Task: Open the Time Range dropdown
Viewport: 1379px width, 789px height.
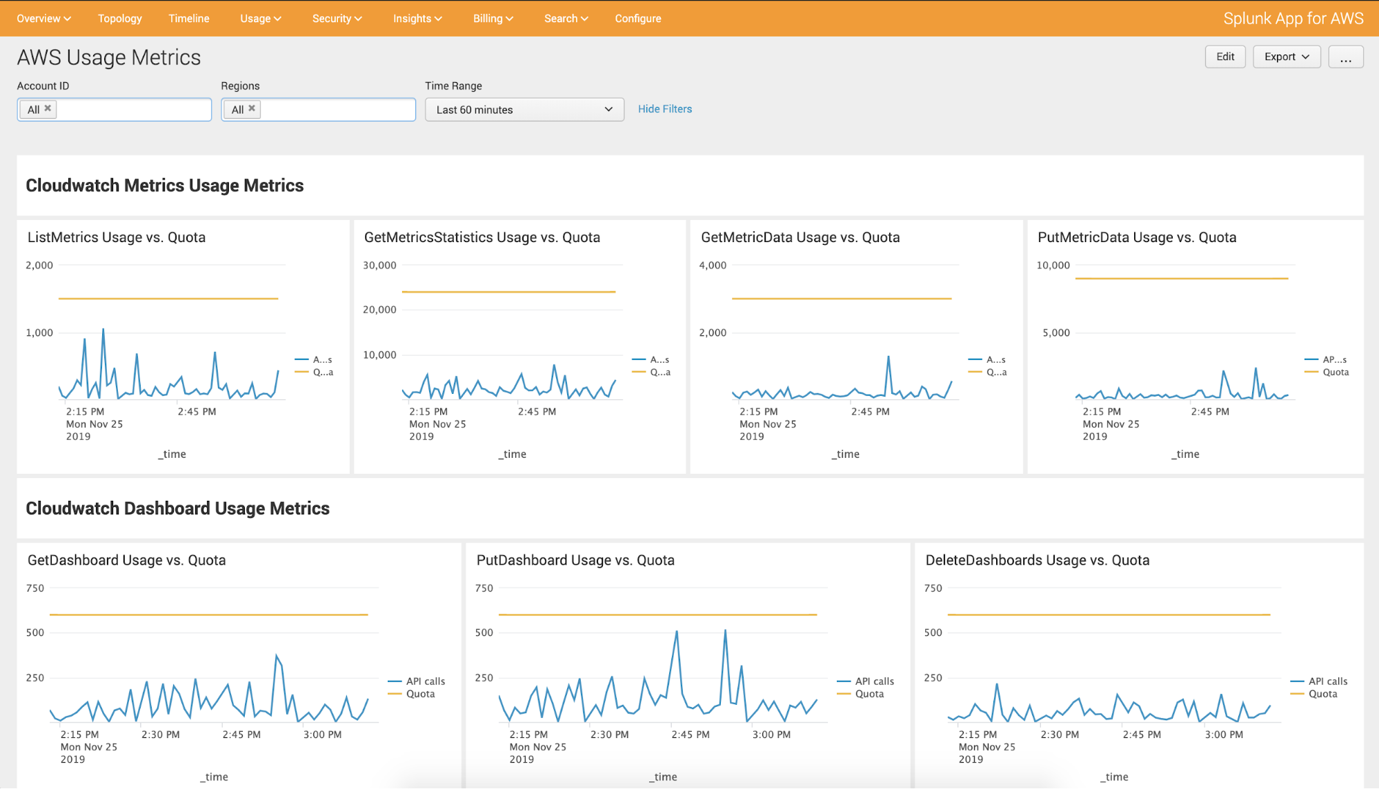Action: [x=524, y=110]
